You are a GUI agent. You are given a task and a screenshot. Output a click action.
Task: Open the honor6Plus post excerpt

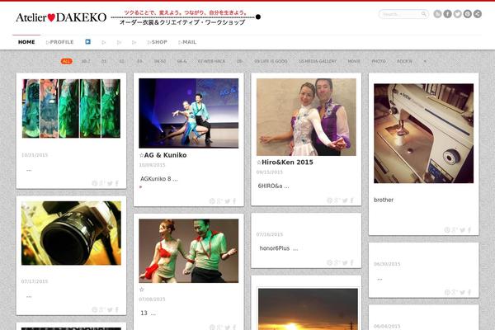tap(279, 248)
